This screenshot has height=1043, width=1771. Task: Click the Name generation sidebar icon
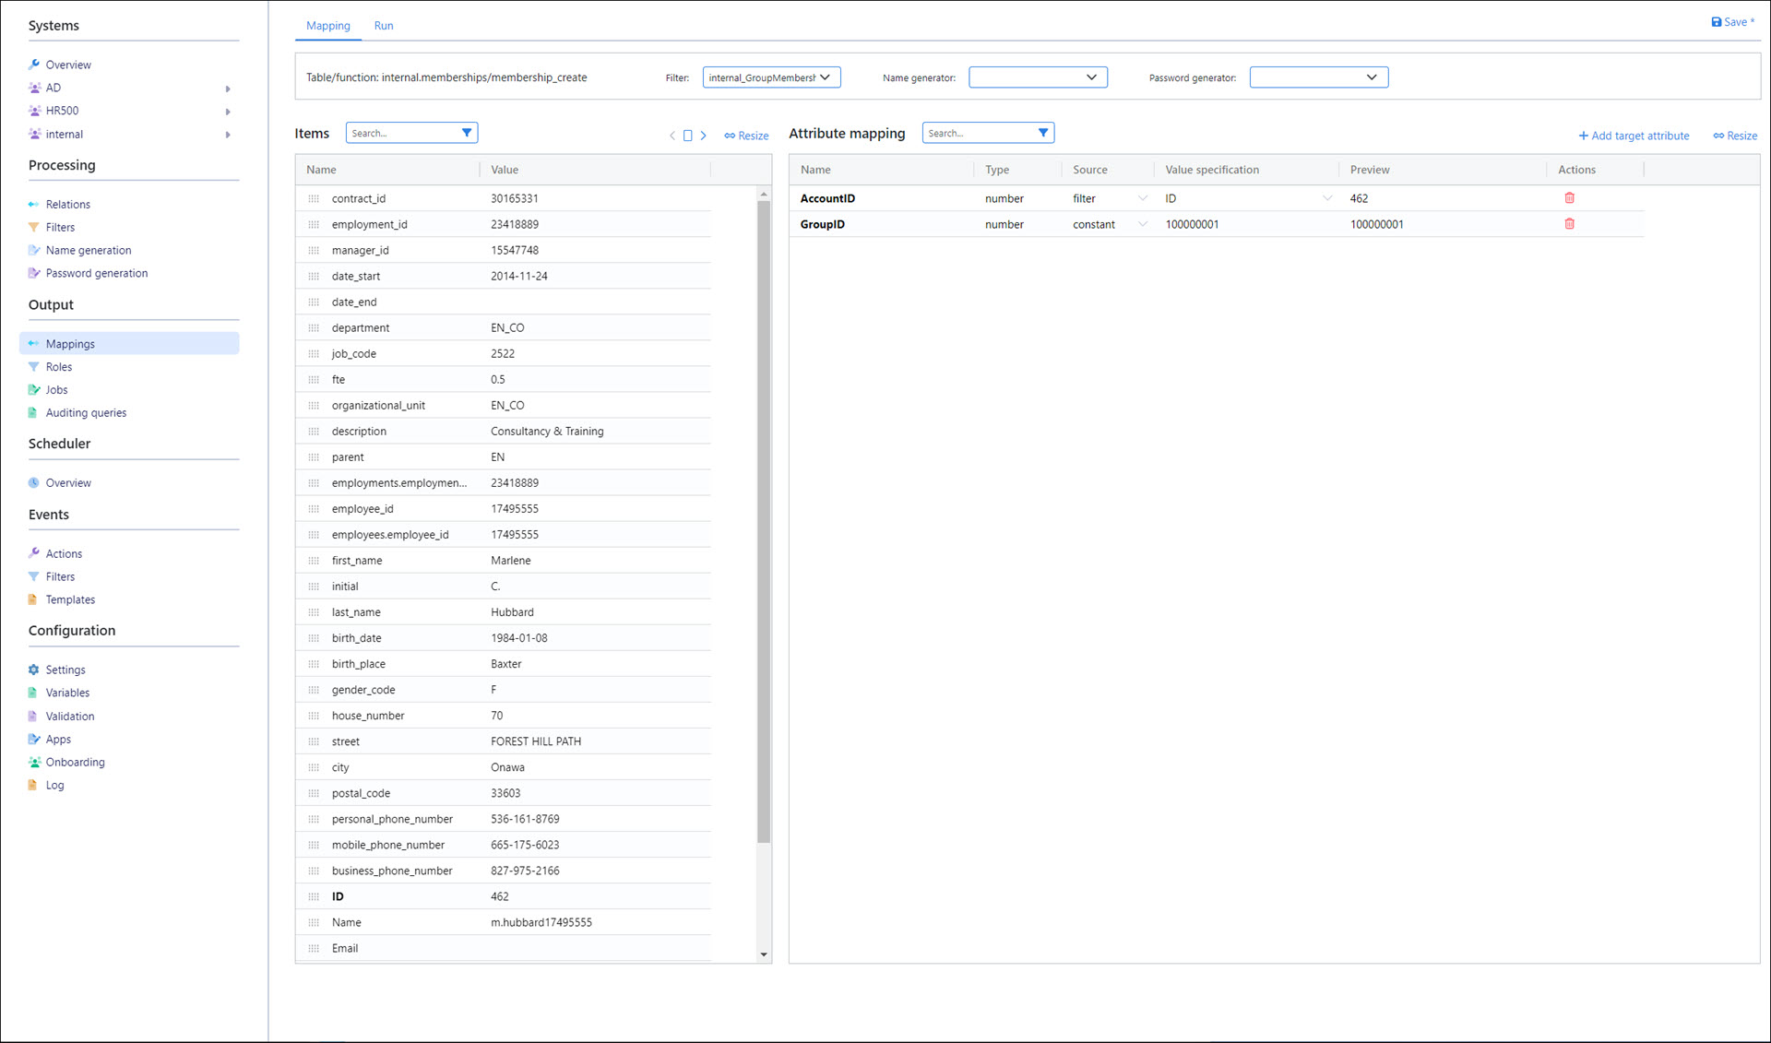click(x=34, y=250)
